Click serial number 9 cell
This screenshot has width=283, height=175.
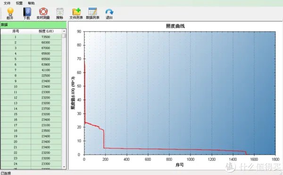[x=16, y=81]
